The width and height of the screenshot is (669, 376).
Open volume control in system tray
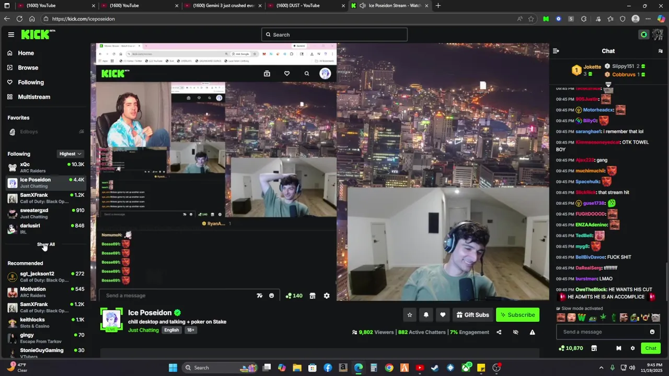[x=632, y=368]
